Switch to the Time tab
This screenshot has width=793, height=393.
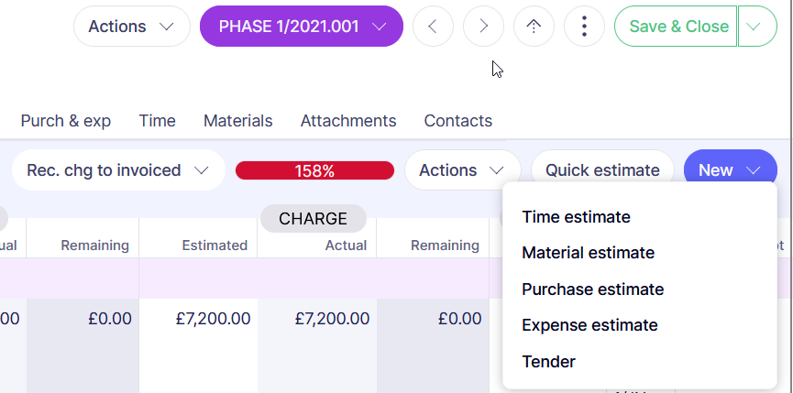(x=157, y=121)
